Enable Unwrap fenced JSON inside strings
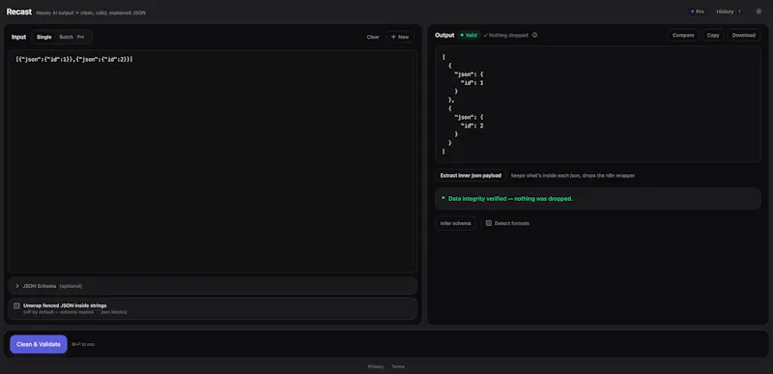The height and width of the screenshot is (374, 773). pos(16,305)
